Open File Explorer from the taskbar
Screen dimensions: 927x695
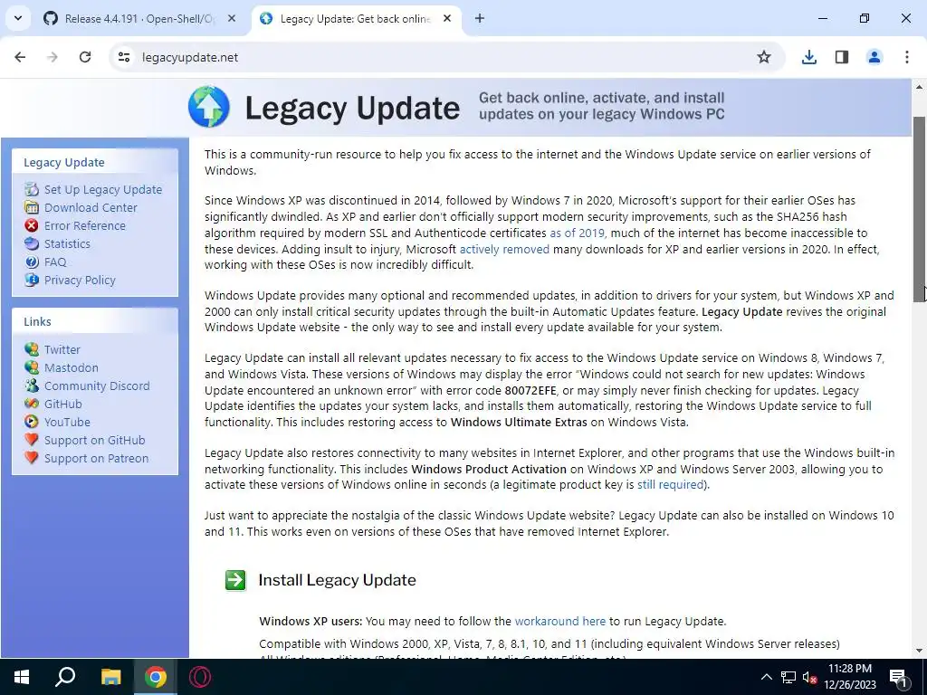[110, 677]
